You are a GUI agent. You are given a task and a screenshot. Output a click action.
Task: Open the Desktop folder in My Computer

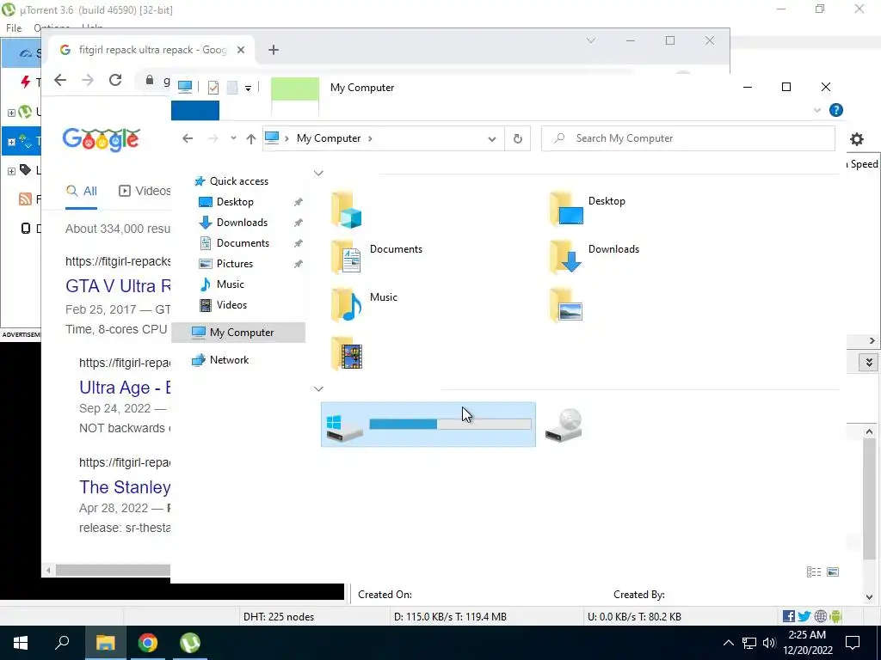pos(588,209)
